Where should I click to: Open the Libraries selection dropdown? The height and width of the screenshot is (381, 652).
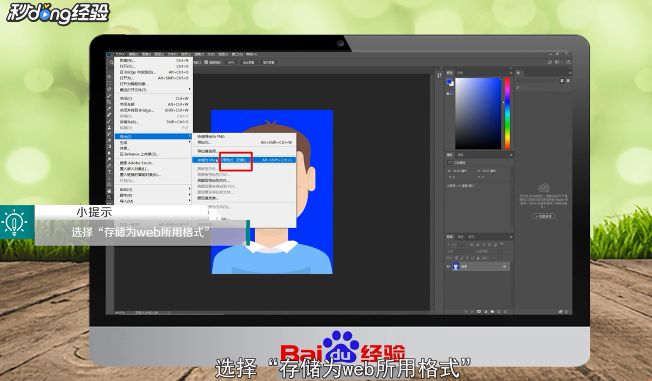coord(537,80)
